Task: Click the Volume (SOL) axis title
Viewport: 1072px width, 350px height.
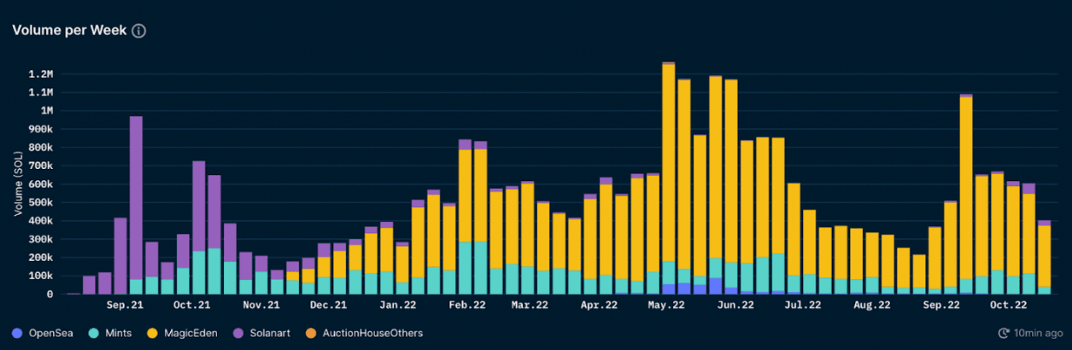Action: 18,183
